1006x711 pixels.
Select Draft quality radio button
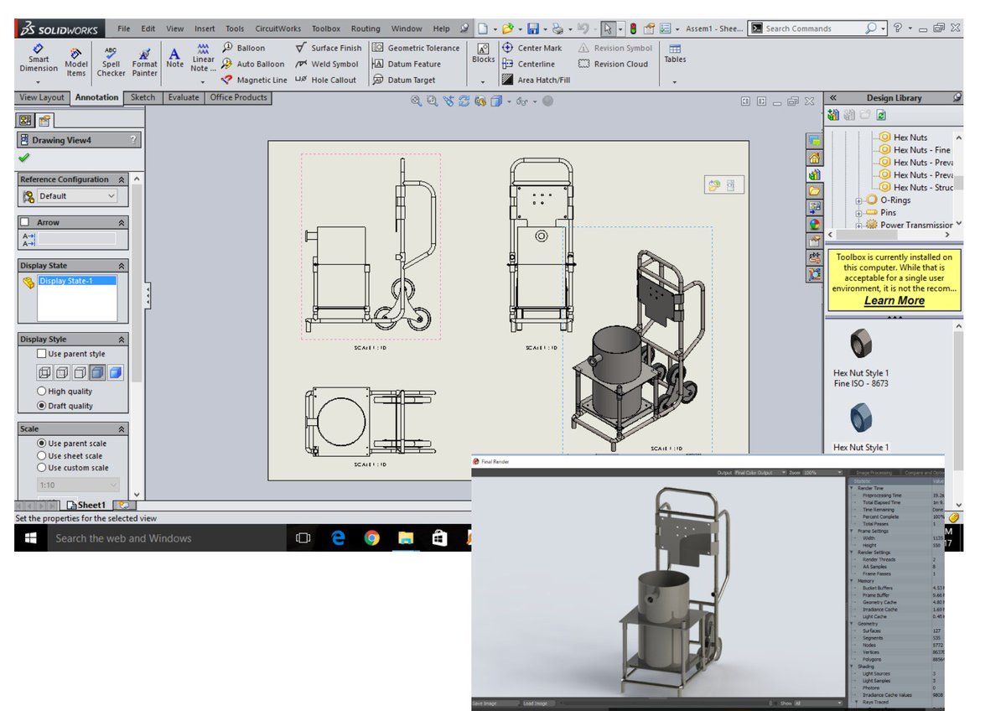[x=42, y=406]
